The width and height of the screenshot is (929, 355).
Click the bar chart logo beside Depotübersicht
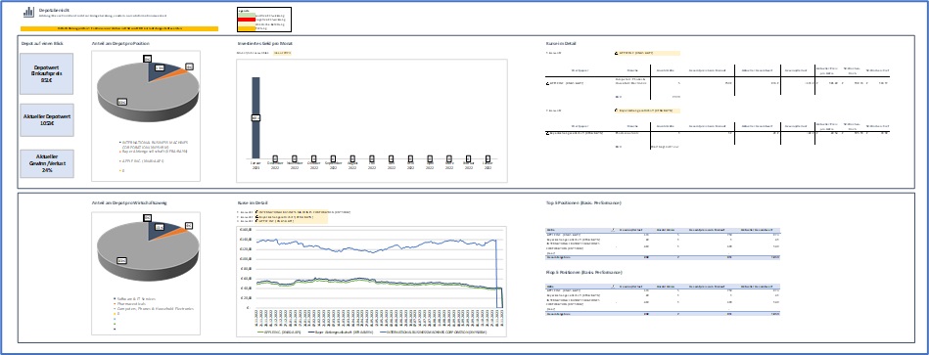click(28, 12)
